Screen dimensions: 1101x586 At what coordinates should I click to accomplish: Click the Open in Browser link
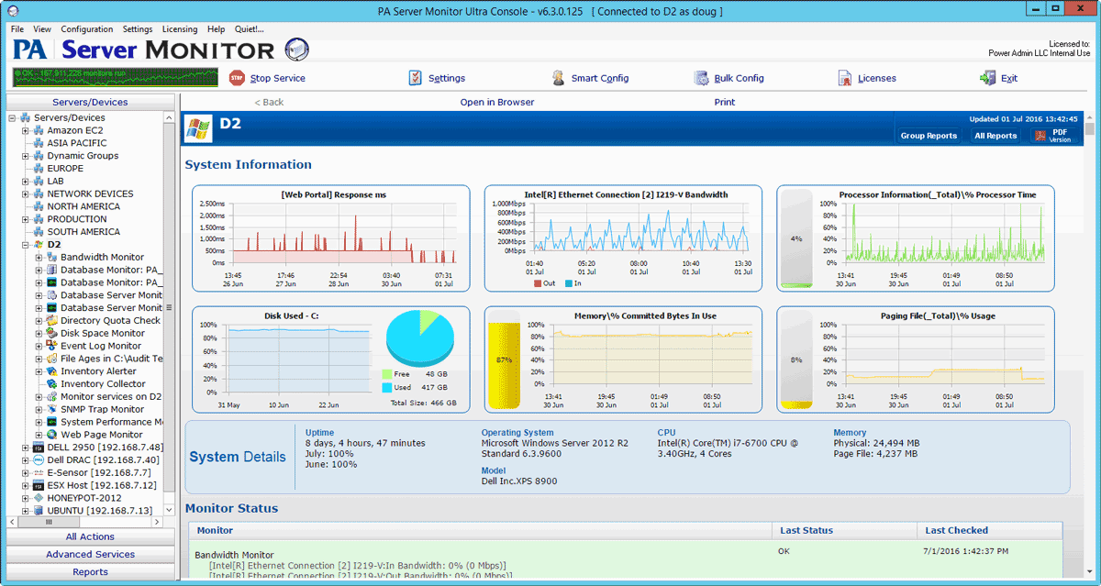click(497, 102)
